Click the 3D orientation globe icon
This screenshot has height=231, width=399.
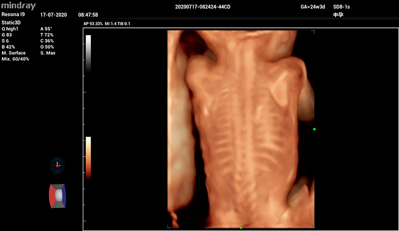(x=57, y=165)
